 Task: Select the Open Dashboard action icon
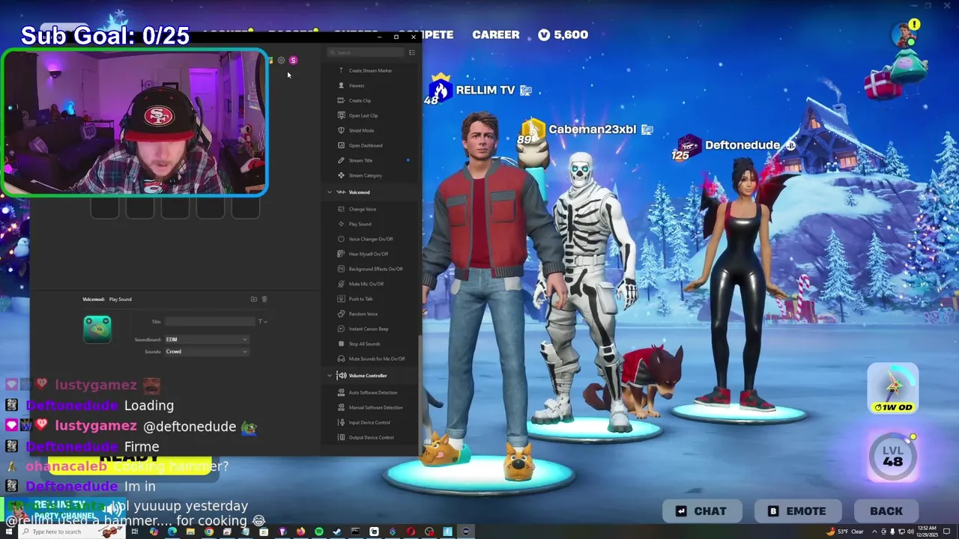pos(341,145)
